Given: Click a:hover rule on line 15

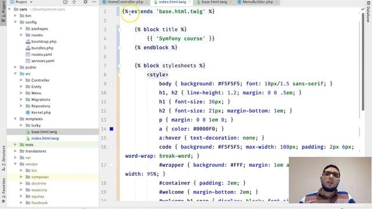Looking at the screenshot, I should [212, 138].
